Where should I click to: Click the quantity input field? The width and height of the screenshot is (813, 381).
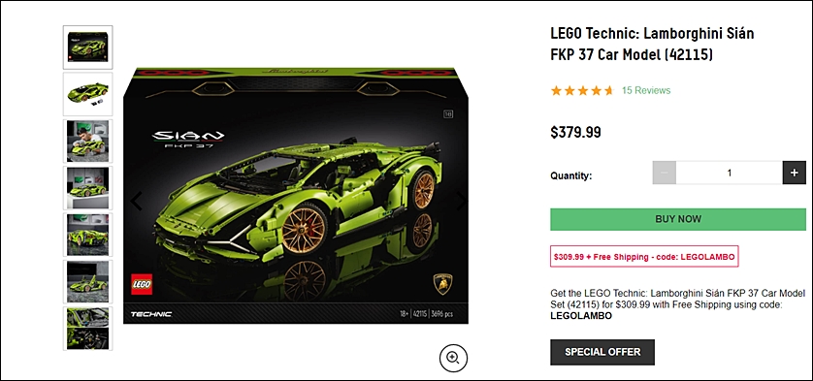tap(729, 173)
